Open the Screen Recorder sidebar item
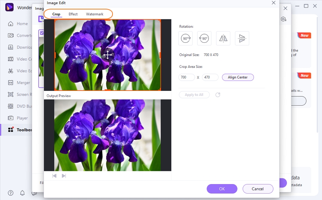This screenshot has width=322, height=200. pyautogui.click(x=19, y=94)
